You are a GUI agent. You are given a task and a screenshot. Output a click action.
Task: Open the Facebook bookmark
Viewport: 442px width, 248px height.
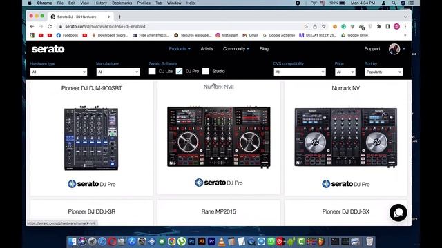67,35
